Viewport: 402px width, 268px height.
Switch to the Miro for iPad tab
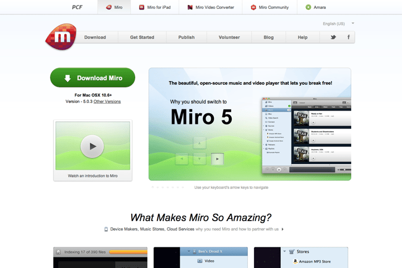pyautogui.click(x=155, y=7)
